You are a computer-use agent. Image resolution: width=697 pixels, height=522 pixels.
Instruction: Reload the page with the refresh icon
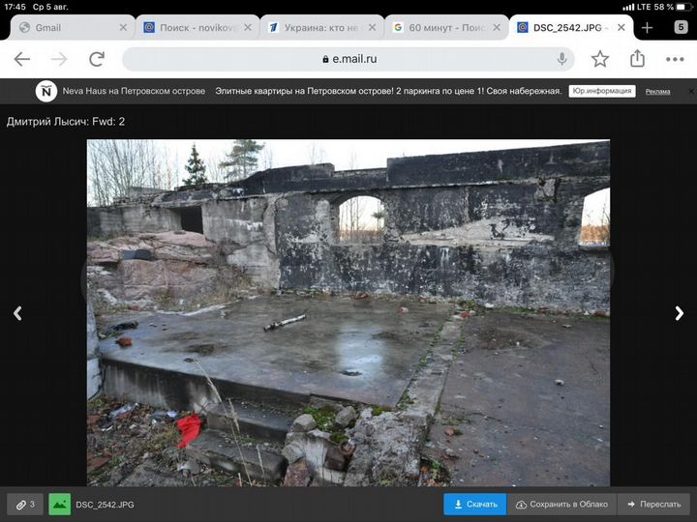tap(97, 59)
